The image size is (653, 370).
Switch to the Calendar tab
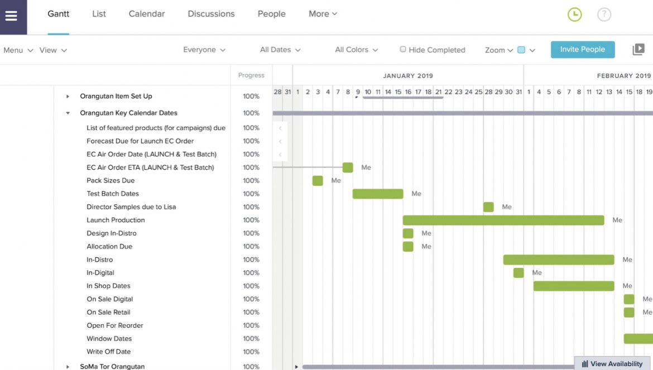146,13
